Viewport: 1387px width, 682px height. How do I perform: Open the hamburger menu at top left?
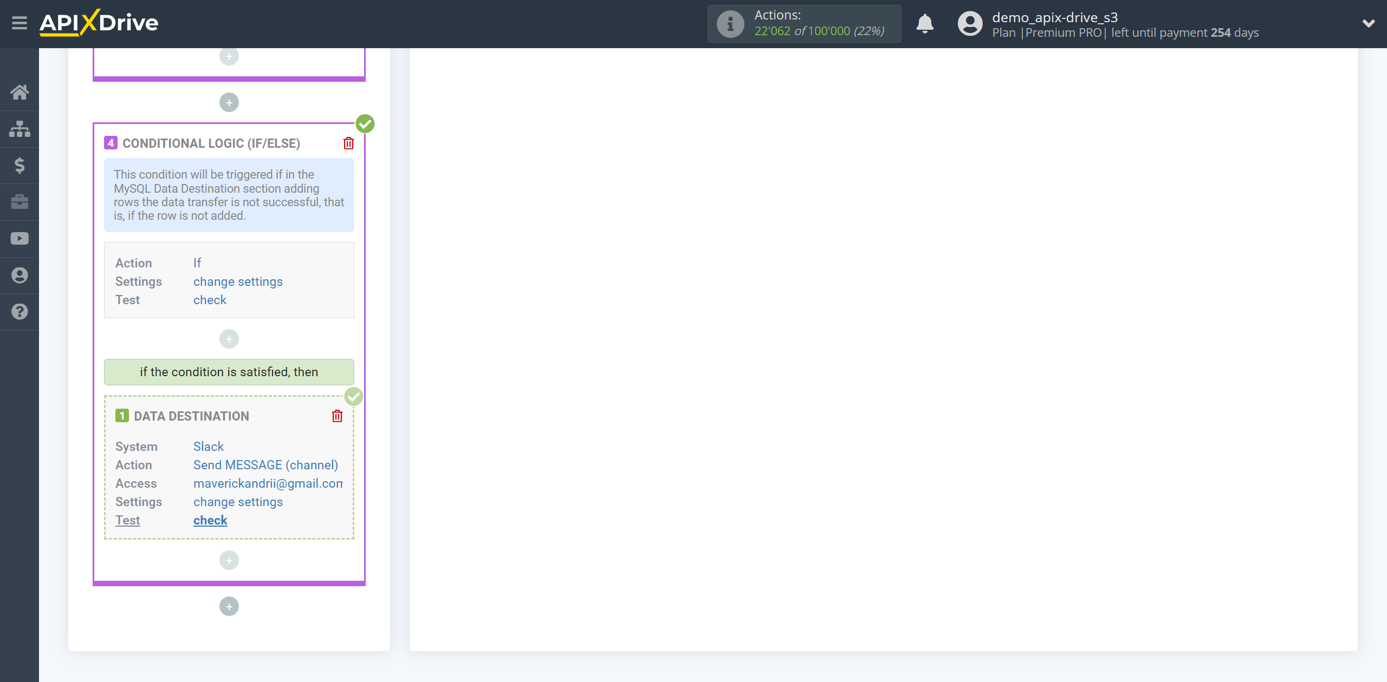point(18,23)
